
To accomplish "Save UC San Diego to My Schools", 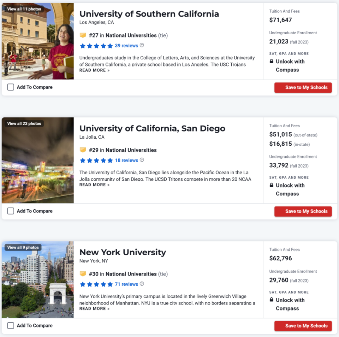I will click(303, 211).
